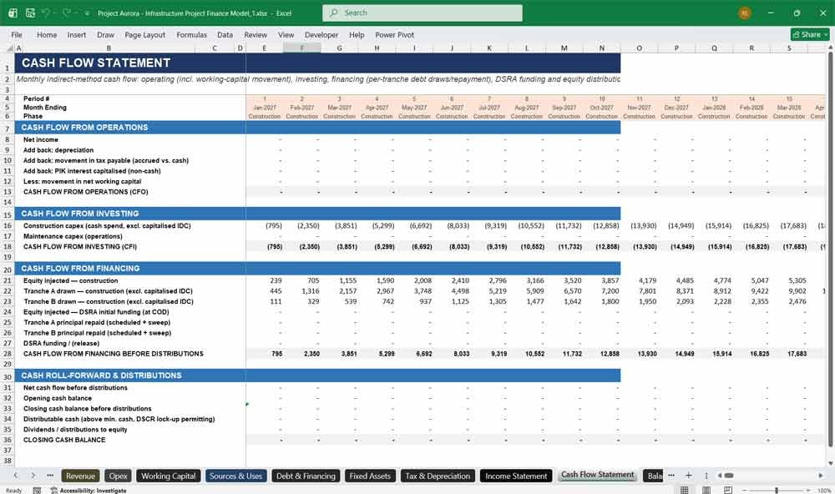Open the Review ribbon tab
The height and width of the screenshot is (494, 835).
point(256,34)
